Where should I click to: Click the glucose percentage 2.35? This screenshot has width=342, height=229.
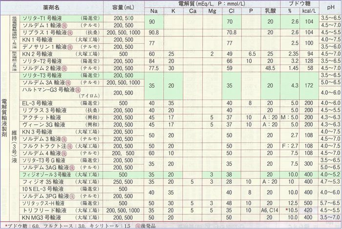[293, 54]
